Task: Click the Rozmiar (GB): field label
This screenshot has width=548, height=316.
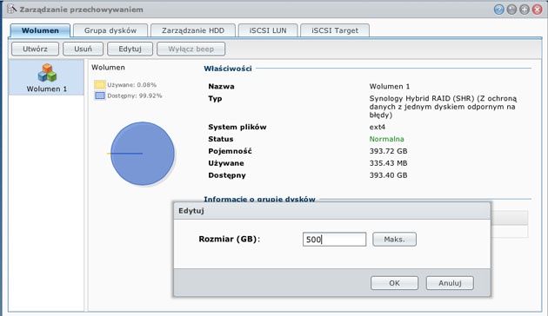Action: pos(230,240)
